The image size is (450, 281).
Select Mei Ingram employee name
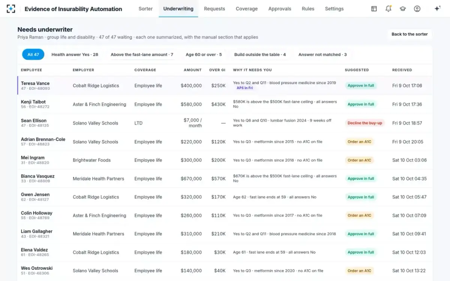pyautogui.click(x=33, y=158)
